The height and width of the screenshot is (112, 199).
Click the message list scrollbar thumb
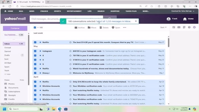169,42
